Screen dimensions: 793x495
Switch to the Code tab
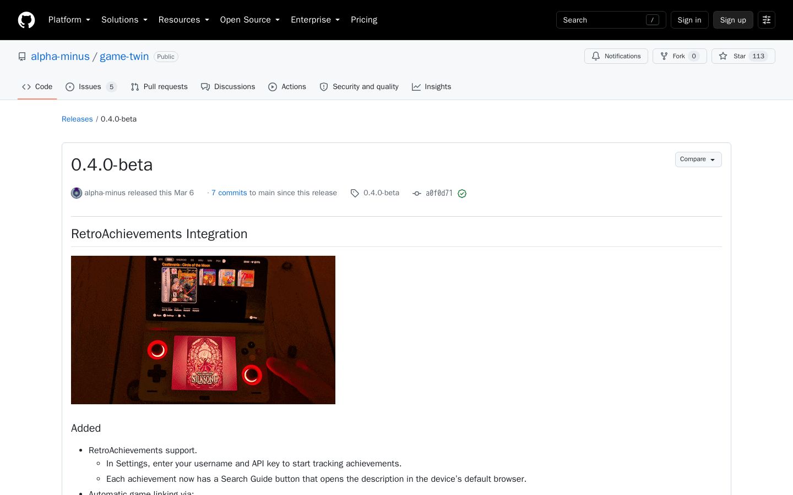click(37, 87)
